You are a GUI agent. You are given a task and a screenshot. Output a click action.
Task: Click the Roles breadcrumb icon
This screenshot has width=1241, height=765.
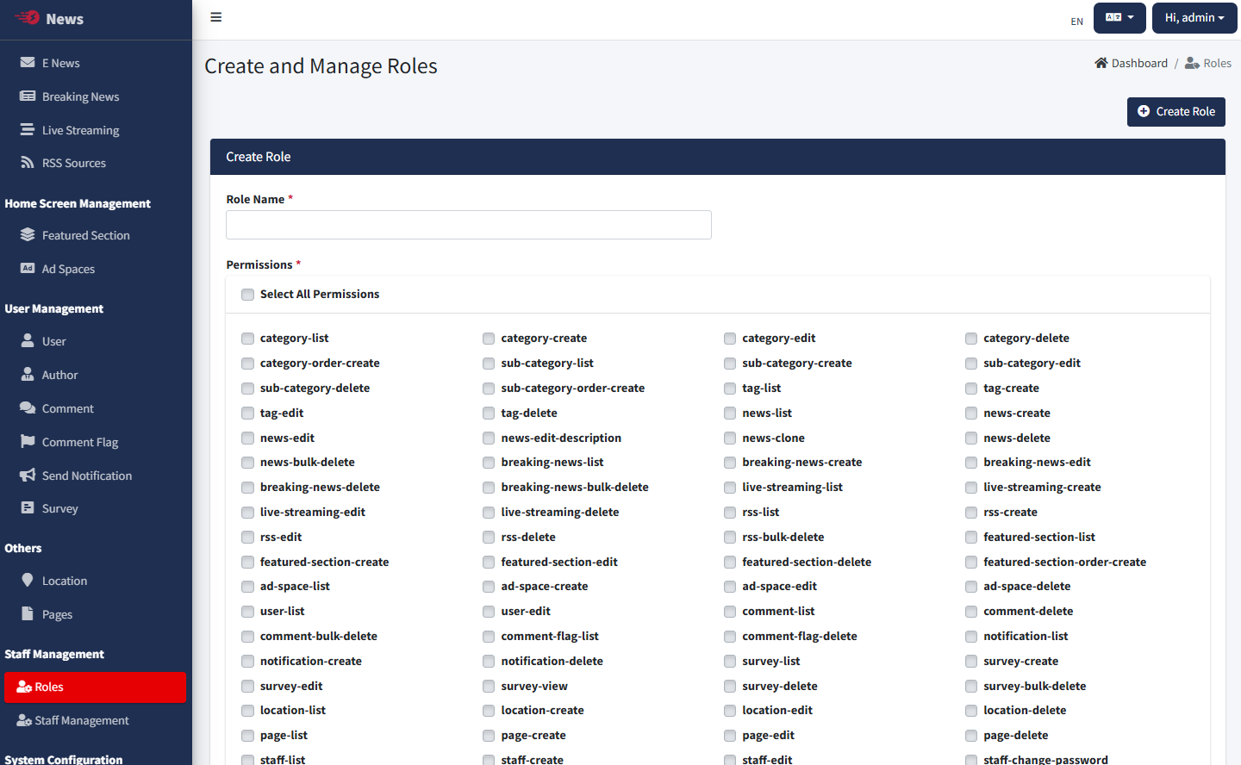1193,63
